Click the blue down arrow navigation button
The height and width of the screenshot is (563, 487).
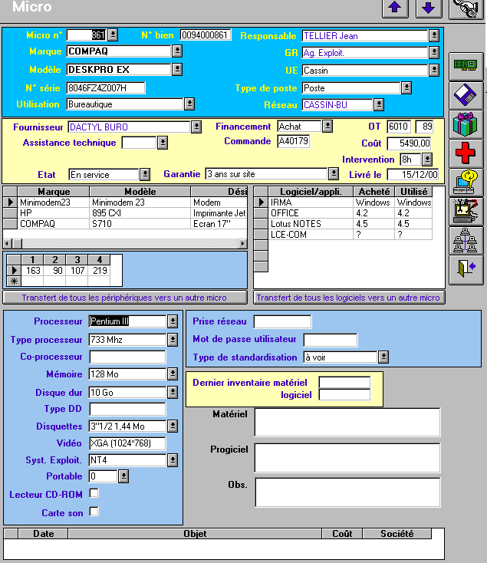429,8
